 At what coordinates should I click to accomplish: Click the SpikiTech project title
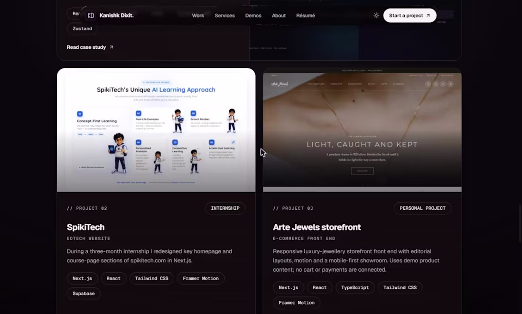click(85, 227)
